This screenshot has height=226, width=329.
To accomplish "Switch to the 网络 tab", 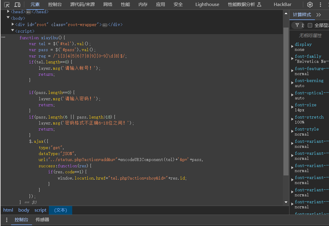I will point(108,4).
